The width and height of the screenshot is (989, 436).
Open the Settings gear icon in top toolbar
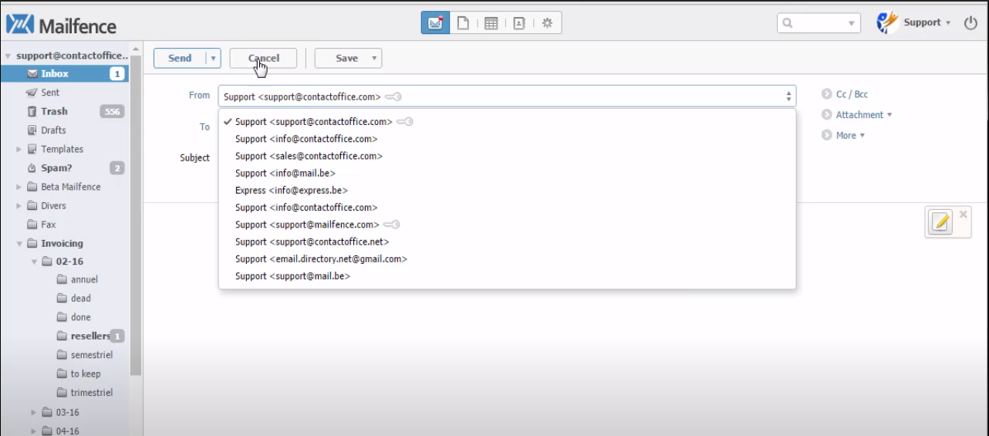tap(547, 23)
